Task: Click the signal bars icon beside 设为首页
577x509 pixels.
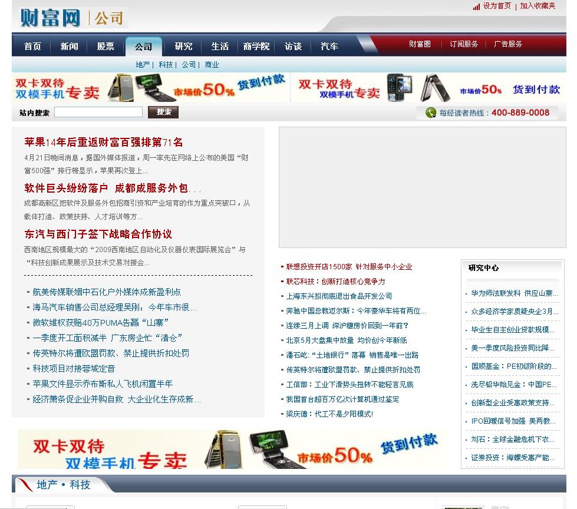Action: [477, 6]
